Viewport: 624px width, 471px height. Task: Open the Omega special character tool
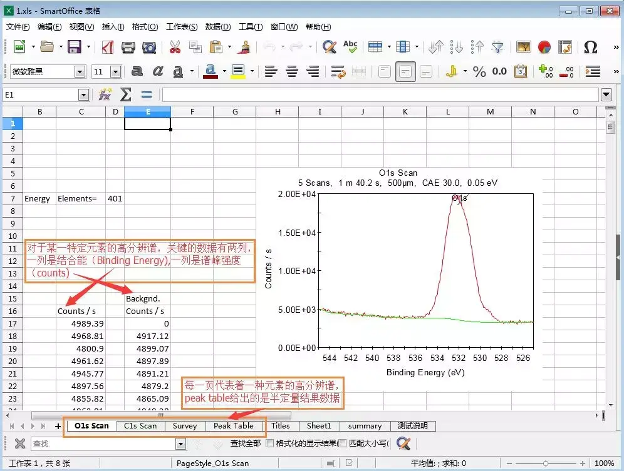click(591, 48)
